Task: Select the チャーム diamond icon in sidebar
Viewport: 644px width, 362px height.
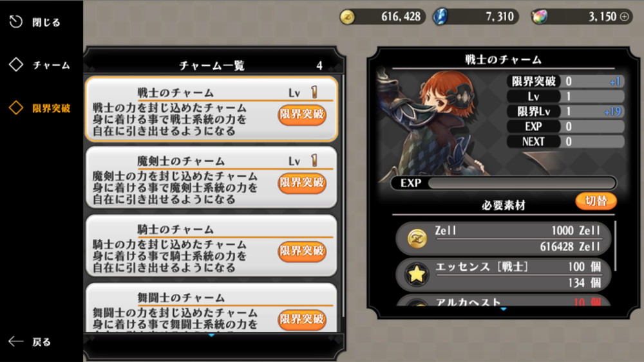Action: pyautogui.click(x=16, y=64)
